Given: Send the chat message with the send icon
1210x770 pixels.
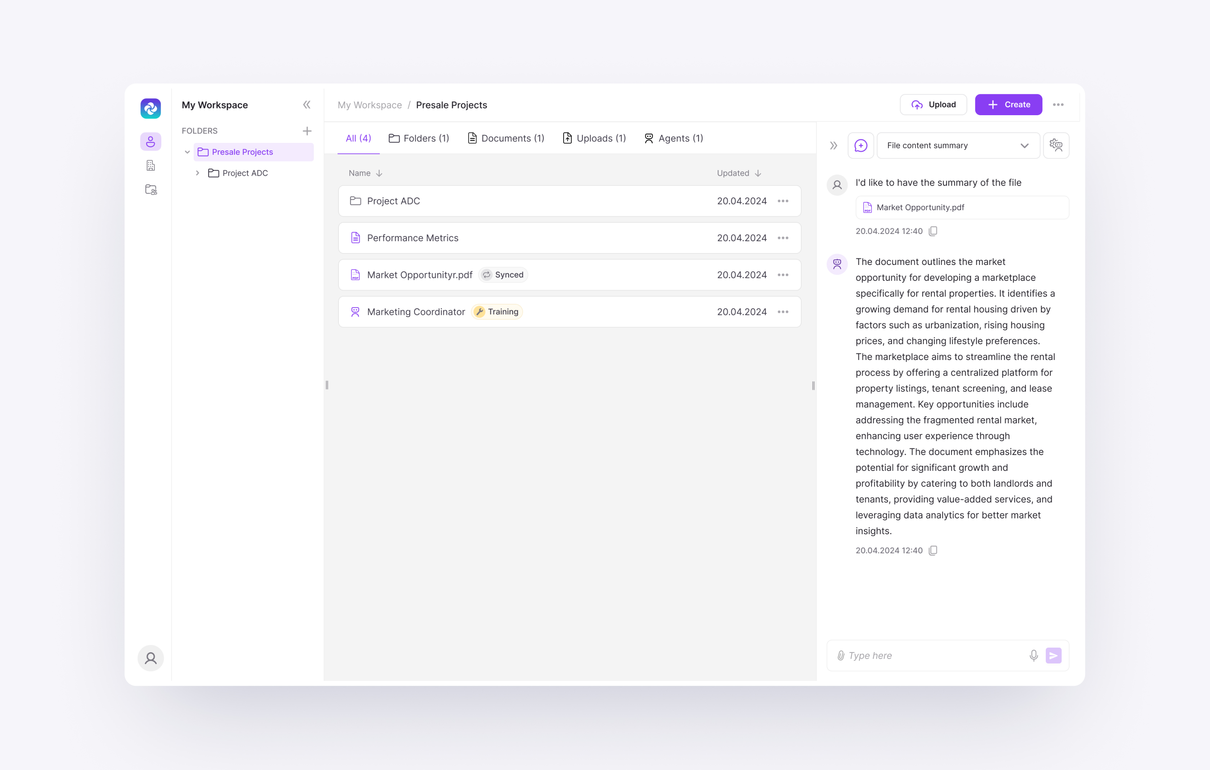Looking at the screenshot, I should point(1053,656).
